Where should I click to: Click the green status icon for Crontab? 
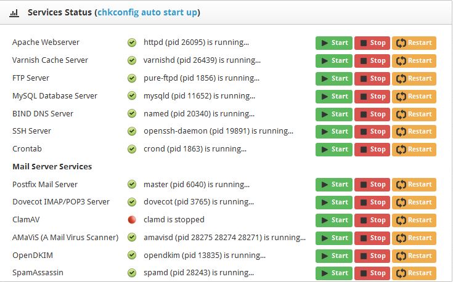132,149
